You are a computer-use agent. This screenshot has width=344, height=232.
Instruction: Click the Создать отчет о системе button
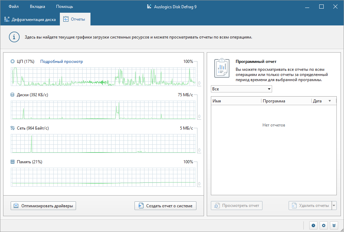click(165, 206)
